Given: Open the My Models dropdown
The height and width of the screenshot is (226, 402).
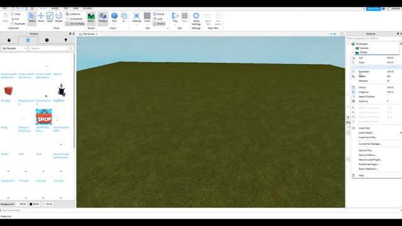Looking at the screenshot, I should [x=14, y=48].
